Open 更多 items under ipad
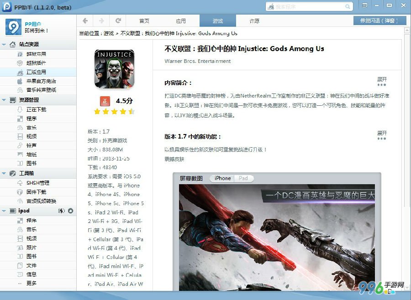The image size is (411, 300). [x=32, y=283]
